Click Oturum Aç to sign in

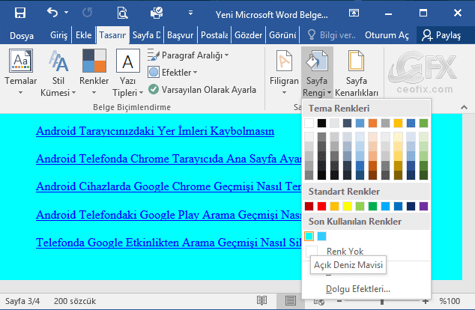387,35
